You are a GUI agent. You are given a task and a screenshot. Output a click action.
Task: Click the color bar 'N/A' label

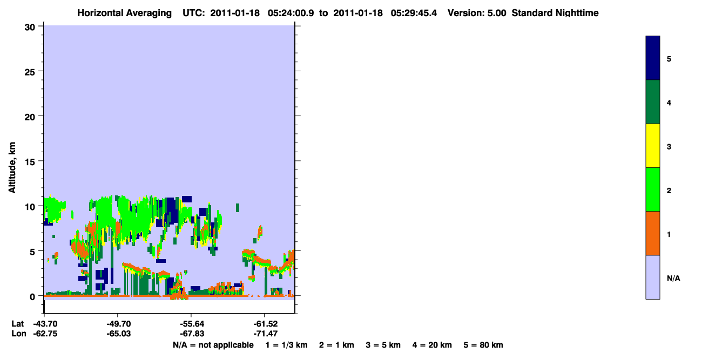(x=673, y=278)
